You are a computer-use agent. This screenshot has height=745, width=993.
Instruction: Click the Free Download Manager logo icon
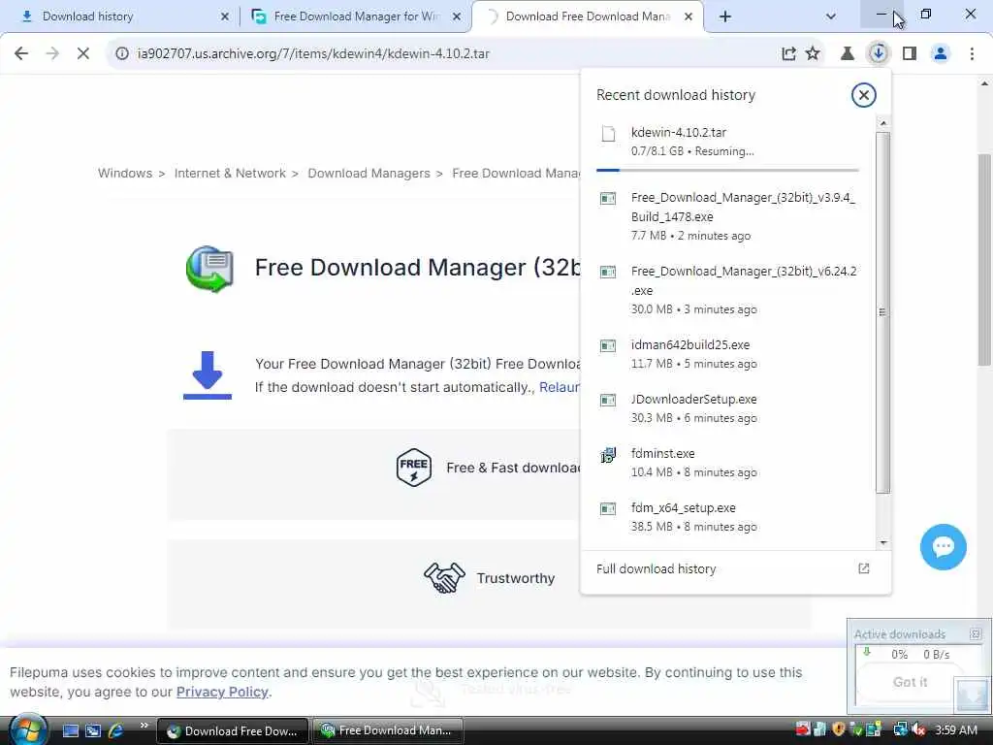pos(209,270)
